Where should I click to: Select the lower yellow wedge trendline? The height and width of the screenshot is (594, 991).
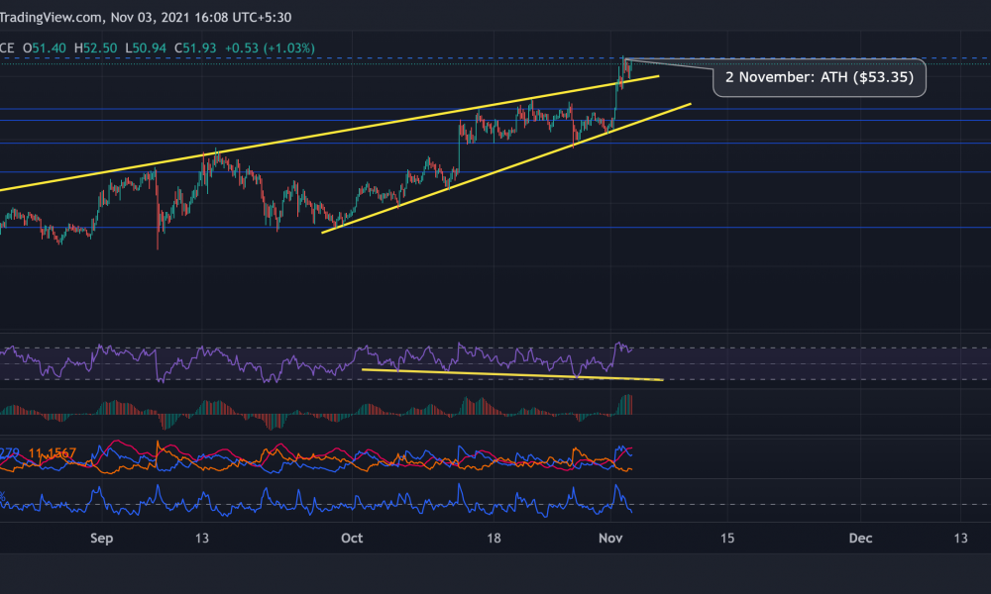(505, 168)
